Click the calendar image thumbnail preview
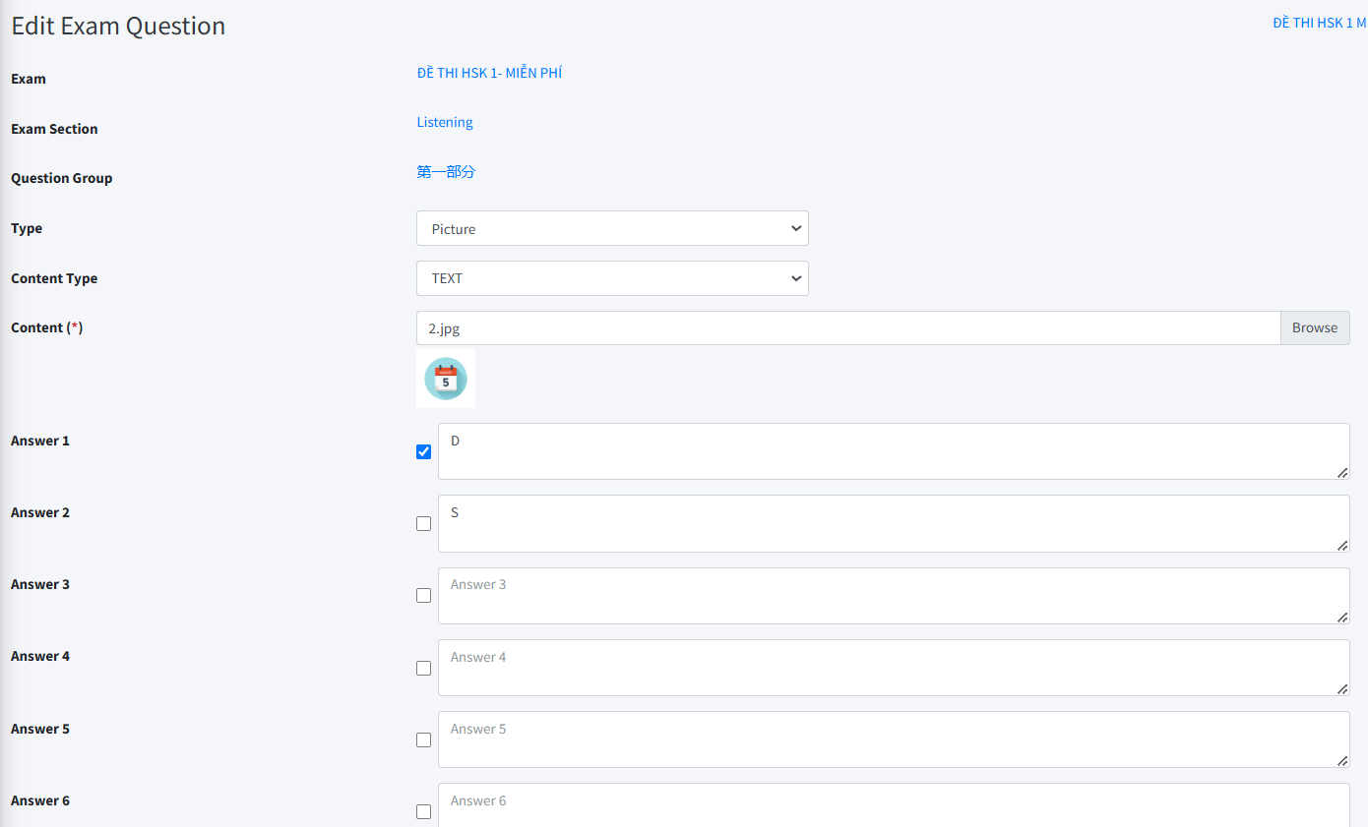1368x827 pixels. (445, 379)
